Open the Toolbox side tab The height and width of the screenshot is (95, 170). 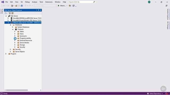click(2, 11)
